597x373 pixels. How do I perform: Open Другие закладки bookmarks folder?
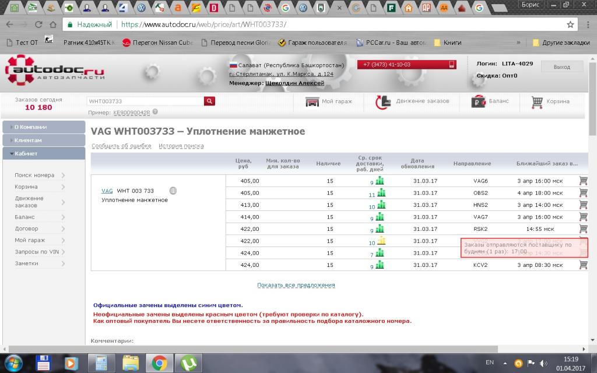pos(561,43)
